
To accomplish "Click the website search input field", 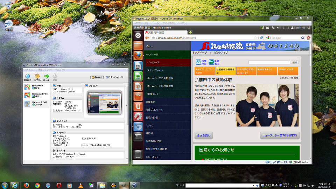I will tap(269, 62).
